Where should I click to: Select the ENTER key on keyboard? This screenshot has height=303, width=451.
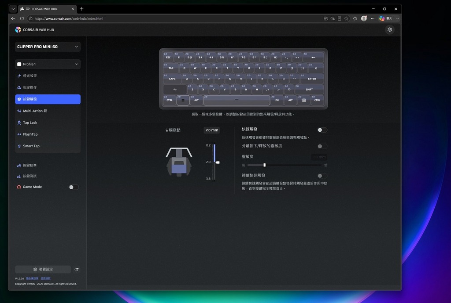coord(312,79)
